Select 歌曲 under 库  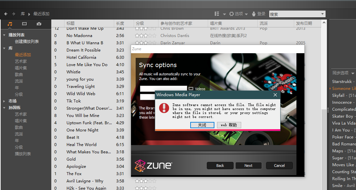click(x=19, y=74)
